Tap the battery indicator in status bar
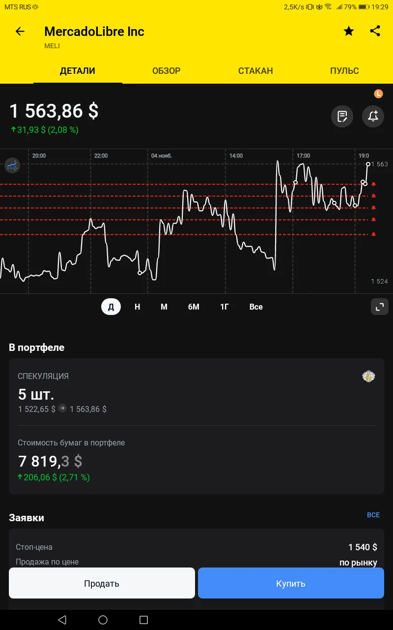This screenshot has width=393, height=630. tap(364, 7)
